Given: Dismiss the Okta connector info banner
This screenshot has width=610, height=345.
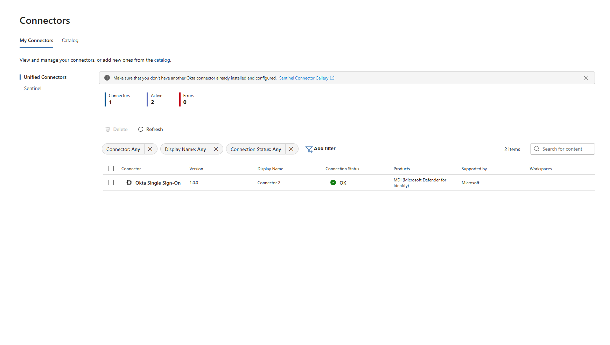Looking at the screenshot, I should click(x=586, y=78).
